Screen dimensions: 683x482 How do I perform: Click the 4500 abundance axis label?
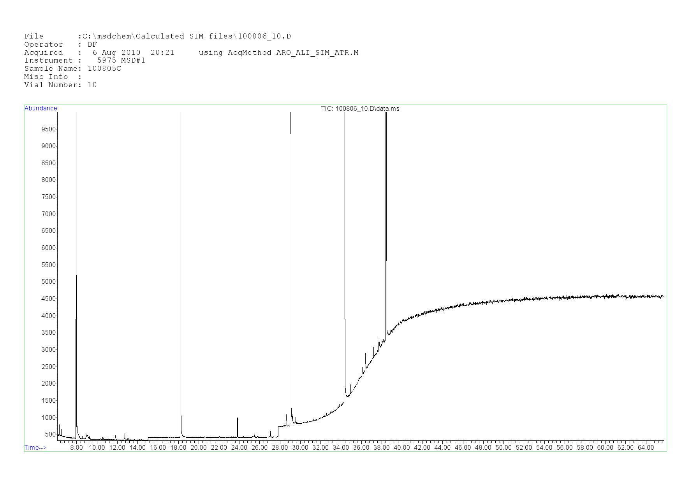[48, 299]
